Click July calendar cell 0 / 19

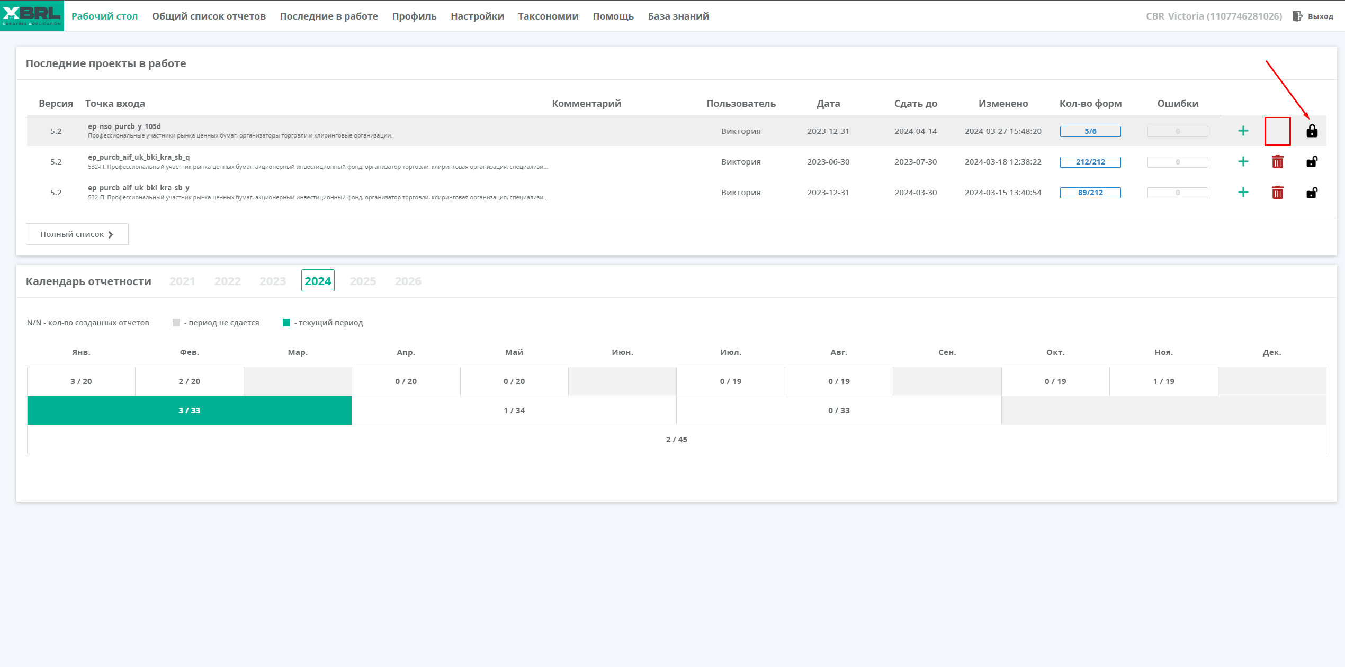731,381
